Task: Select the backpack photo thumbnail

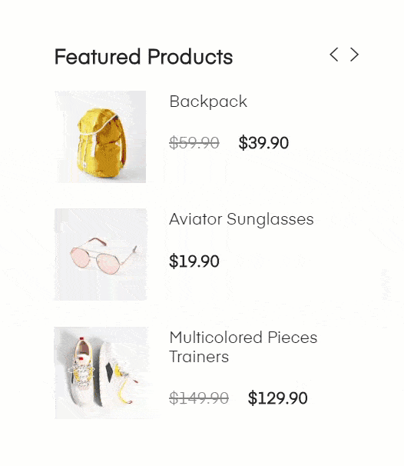Action: click(101, 137)
